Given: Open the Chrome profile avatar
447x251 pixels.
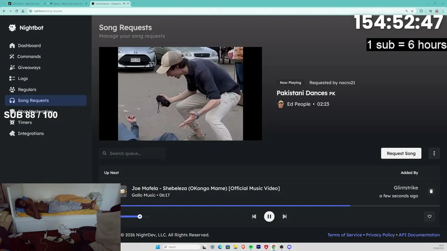Looking at the screenshot, I should click(437, 11).
